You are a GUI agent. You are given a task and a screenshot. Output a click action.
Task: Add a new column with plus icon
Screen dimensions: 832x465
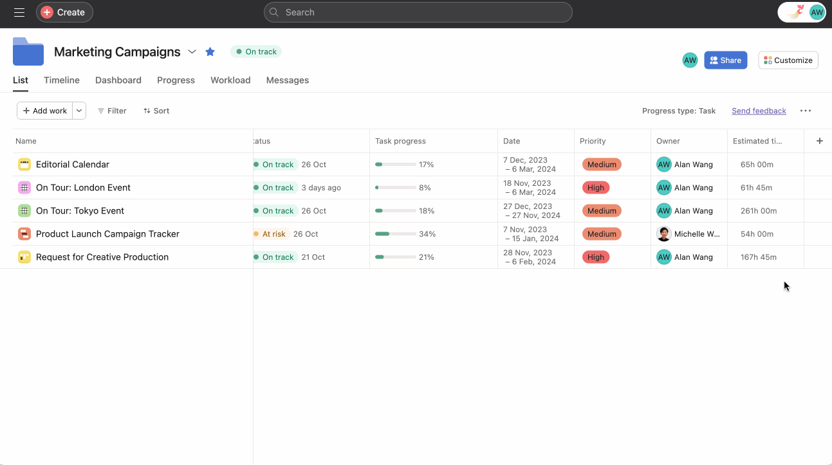click(819, 141)
